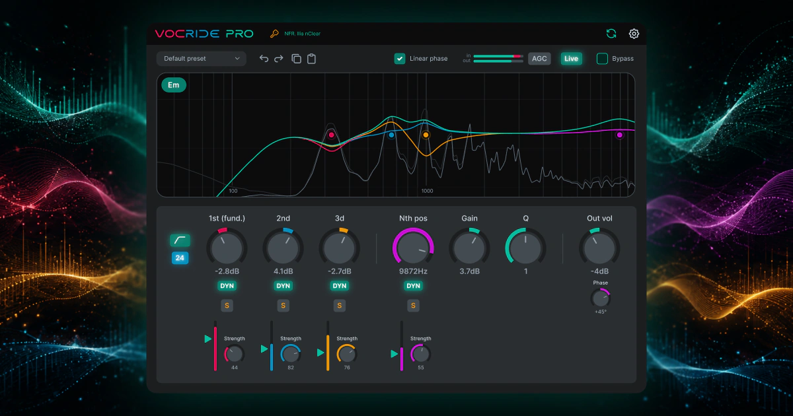The width and height of the screenshot is (793, 416).
Task: Click the magenta band threshold triangle marker
Action: coord(395,354)
